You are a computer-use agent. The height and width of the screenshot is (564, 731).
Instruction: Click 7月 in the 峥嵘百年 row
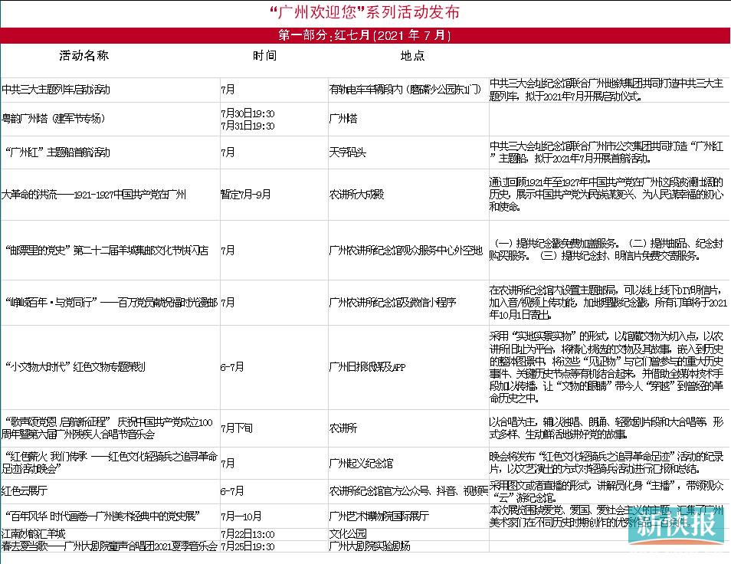(x=228, y=303)
